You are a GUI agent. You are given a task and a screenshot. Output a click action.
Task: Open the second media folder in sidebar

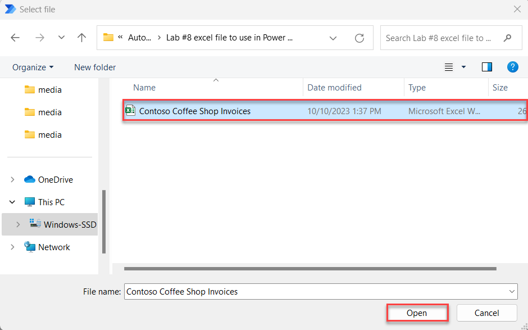pyautogui.click(x=43, y=112)
